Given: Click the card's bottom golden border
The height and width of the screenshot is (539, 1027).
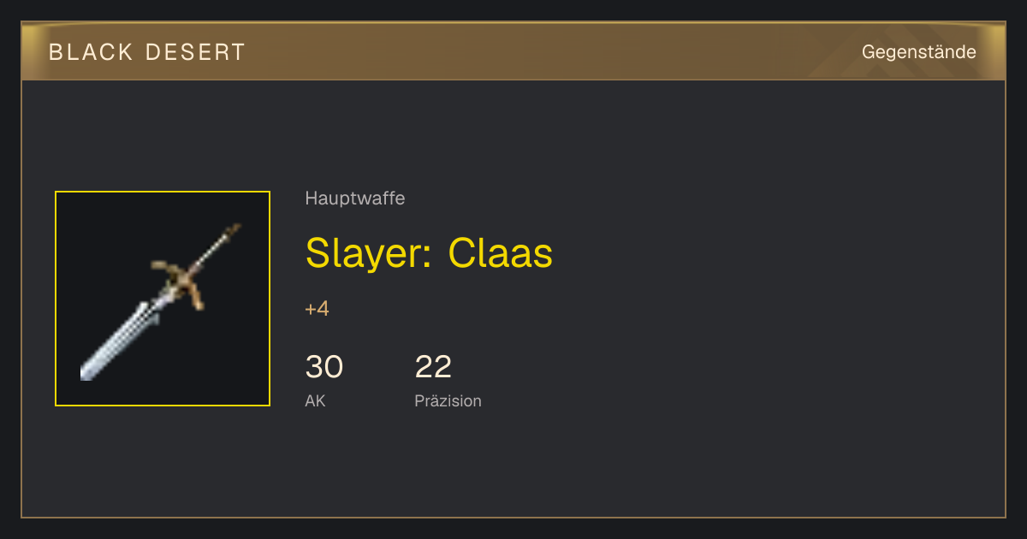Looking at the screenshot, I should [513, 517].
